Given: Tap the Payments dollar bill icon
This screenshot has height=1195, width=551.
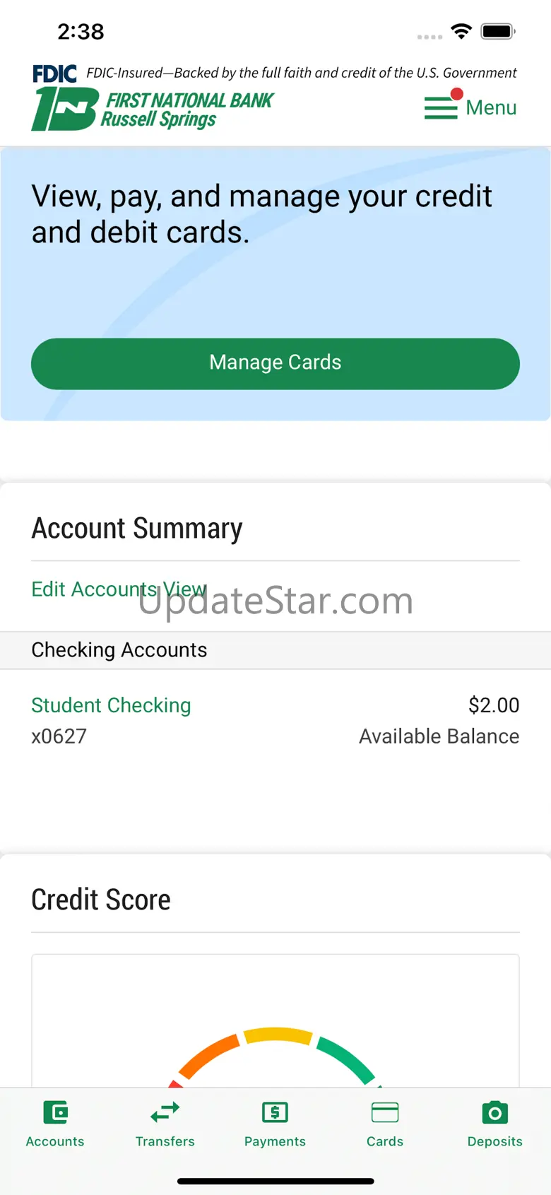Looking at the screenshot, I should pyautogui.click(x=275, y=1112).
